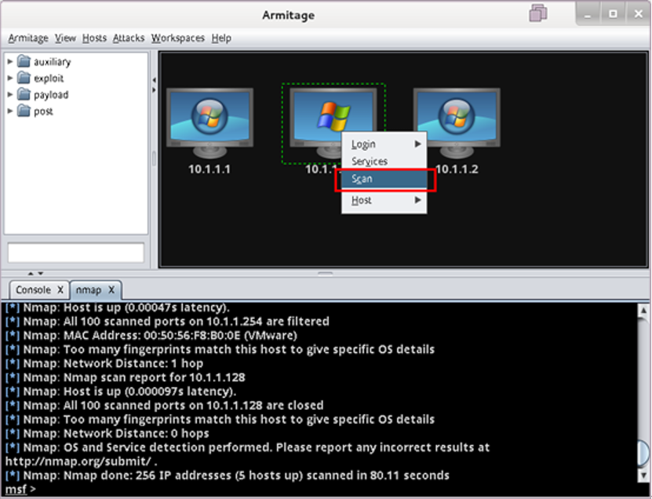Image resolution: width=652 pixels, height=499 pixels.
Task: Expand module panel with right splitter arrow
Action: coord(154,89)
